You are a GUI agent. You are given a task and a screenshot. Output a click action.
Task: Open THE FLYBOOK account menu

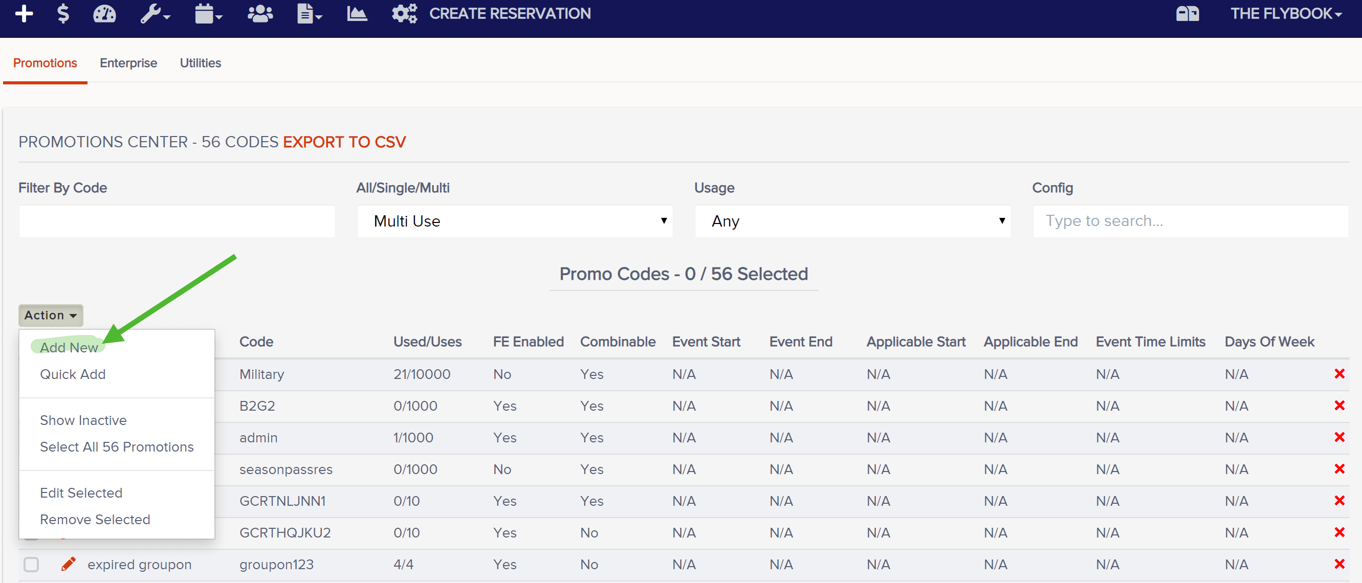[1286, 14]
